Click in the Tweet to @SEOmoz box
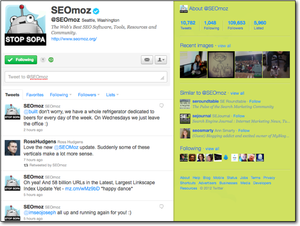 [x=86, y=77]
